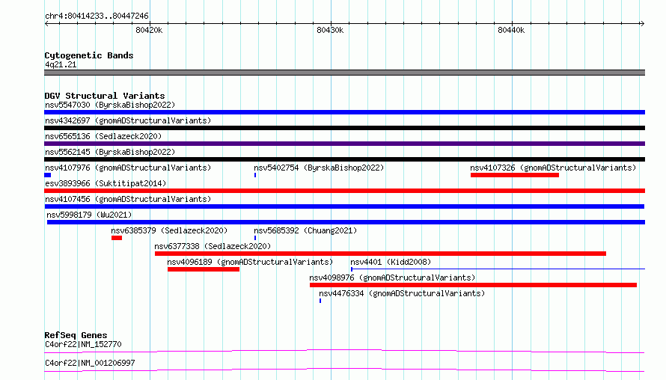Viewport: 666px width, 380px height.
Task: Click the ruler's left arrow end
Action: coord(46,23)
